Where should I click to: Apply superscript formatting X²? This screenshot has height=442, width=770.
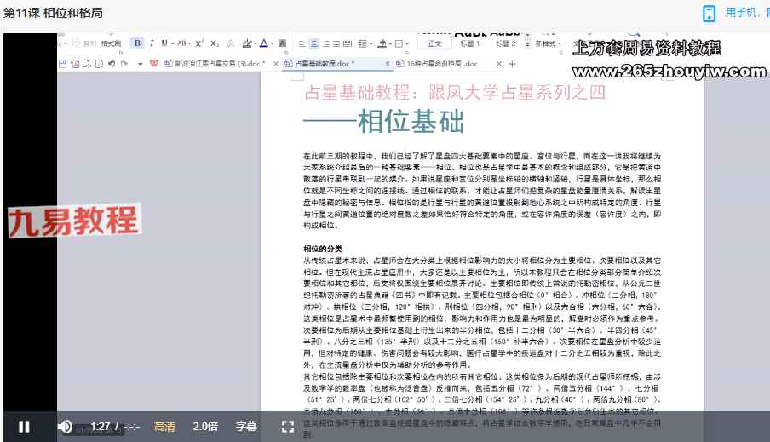199,43
